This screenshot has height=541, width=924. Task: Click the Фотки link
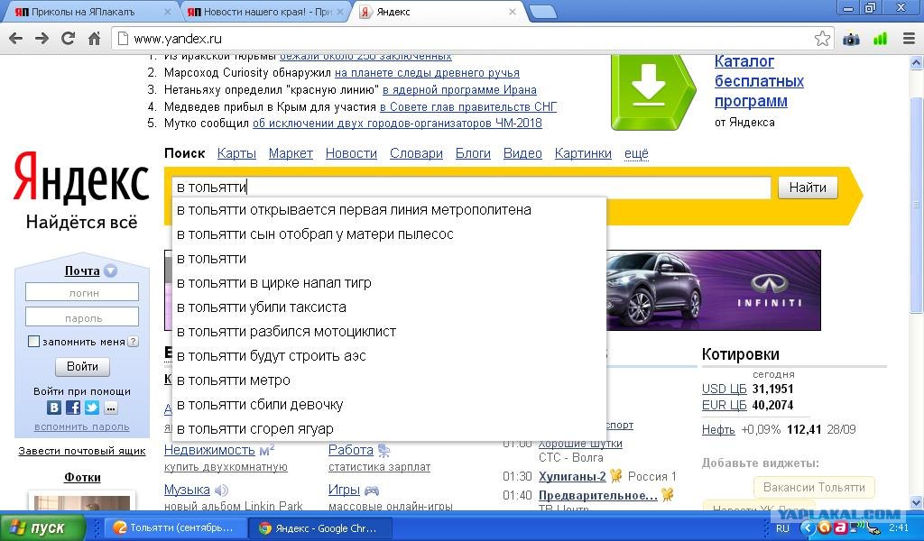point(82,477)
